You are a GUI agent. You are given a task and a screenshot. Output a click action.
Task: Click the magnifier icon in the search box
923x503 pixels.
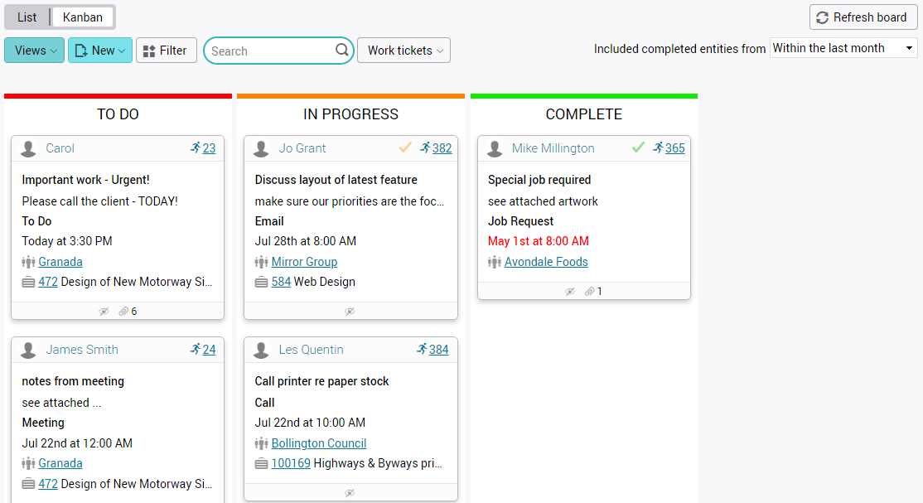342,51
